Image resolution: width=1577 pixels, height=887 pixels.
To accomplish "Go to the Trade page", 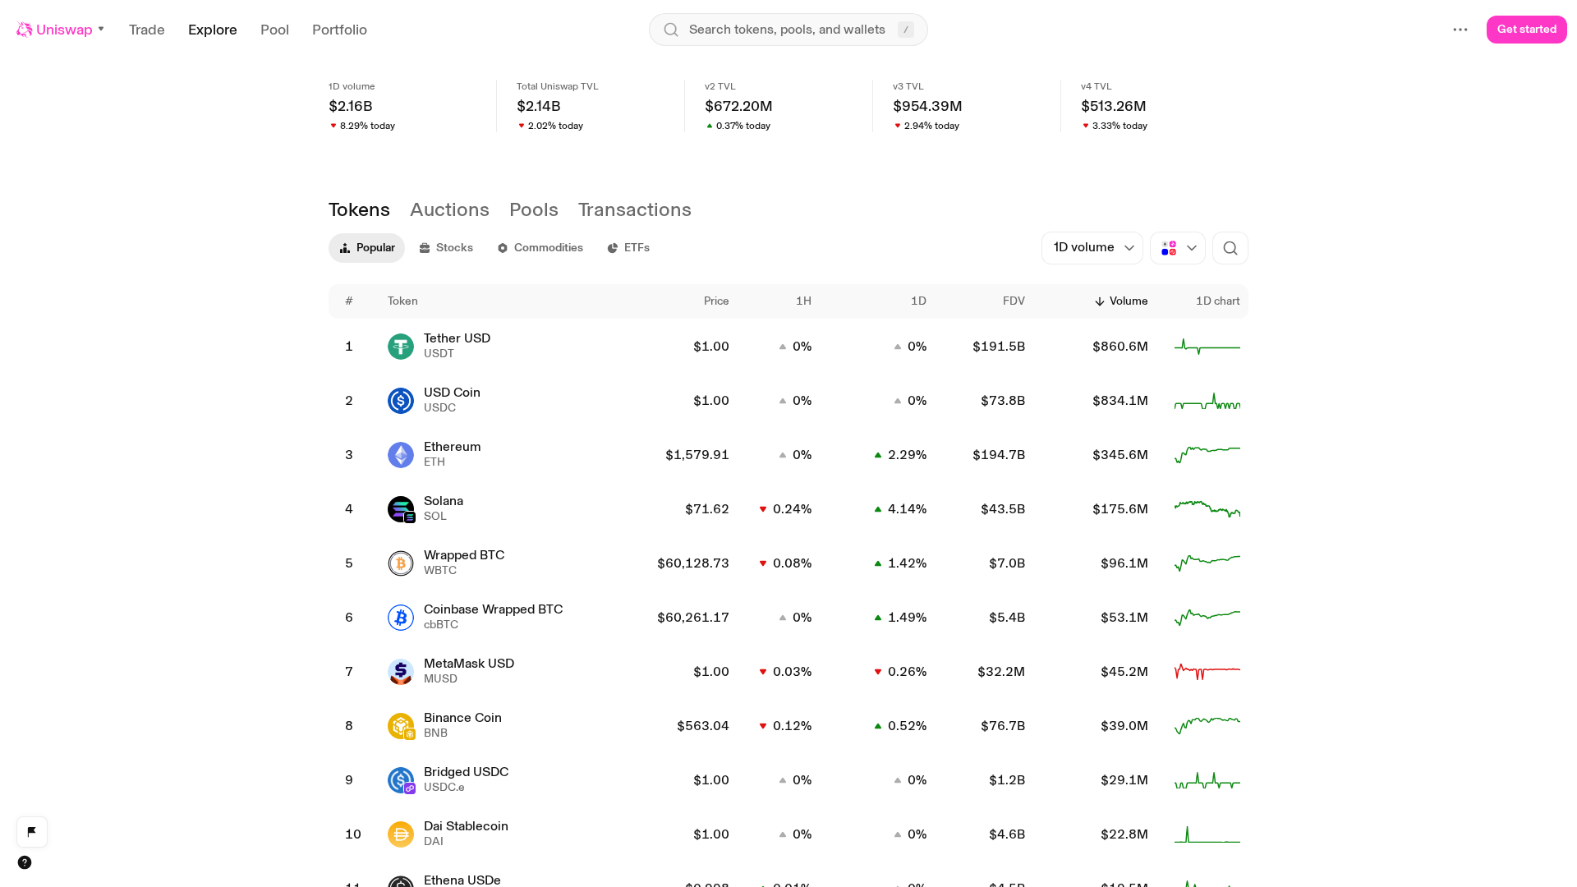I will tap(147, 30).
